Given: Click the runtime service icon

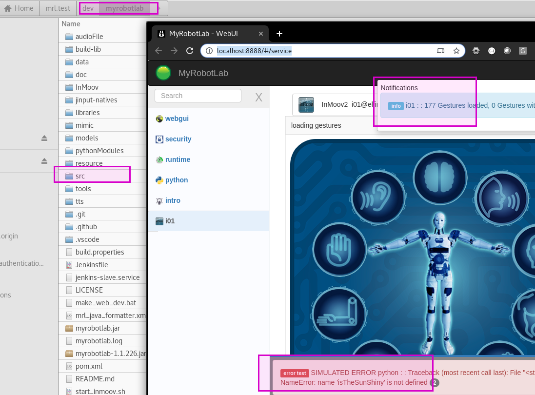Looking at the screenshot, I should tap(159, 159).
